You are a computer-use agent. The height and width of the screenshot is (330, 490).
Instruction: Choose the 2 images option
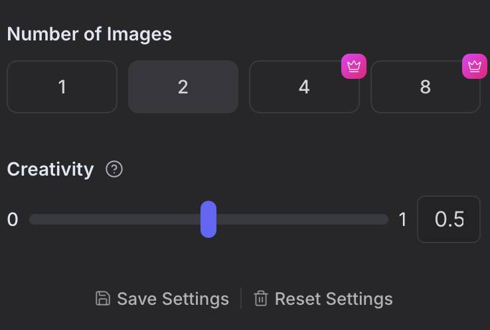pos(183,87)
